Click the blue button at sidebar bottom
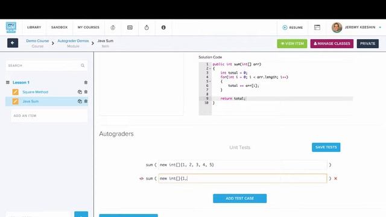 click(81, 214)
